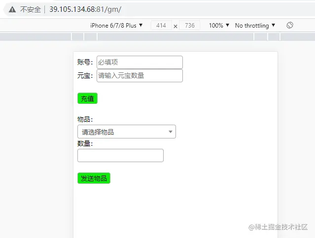This screenshot has width=315, height=238.
Task: Open the 请选择物品 item select box
Action: (127, 132)
